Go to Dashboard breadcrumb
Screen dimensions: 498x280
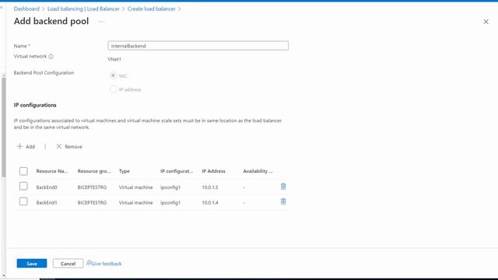pos(26,9)
